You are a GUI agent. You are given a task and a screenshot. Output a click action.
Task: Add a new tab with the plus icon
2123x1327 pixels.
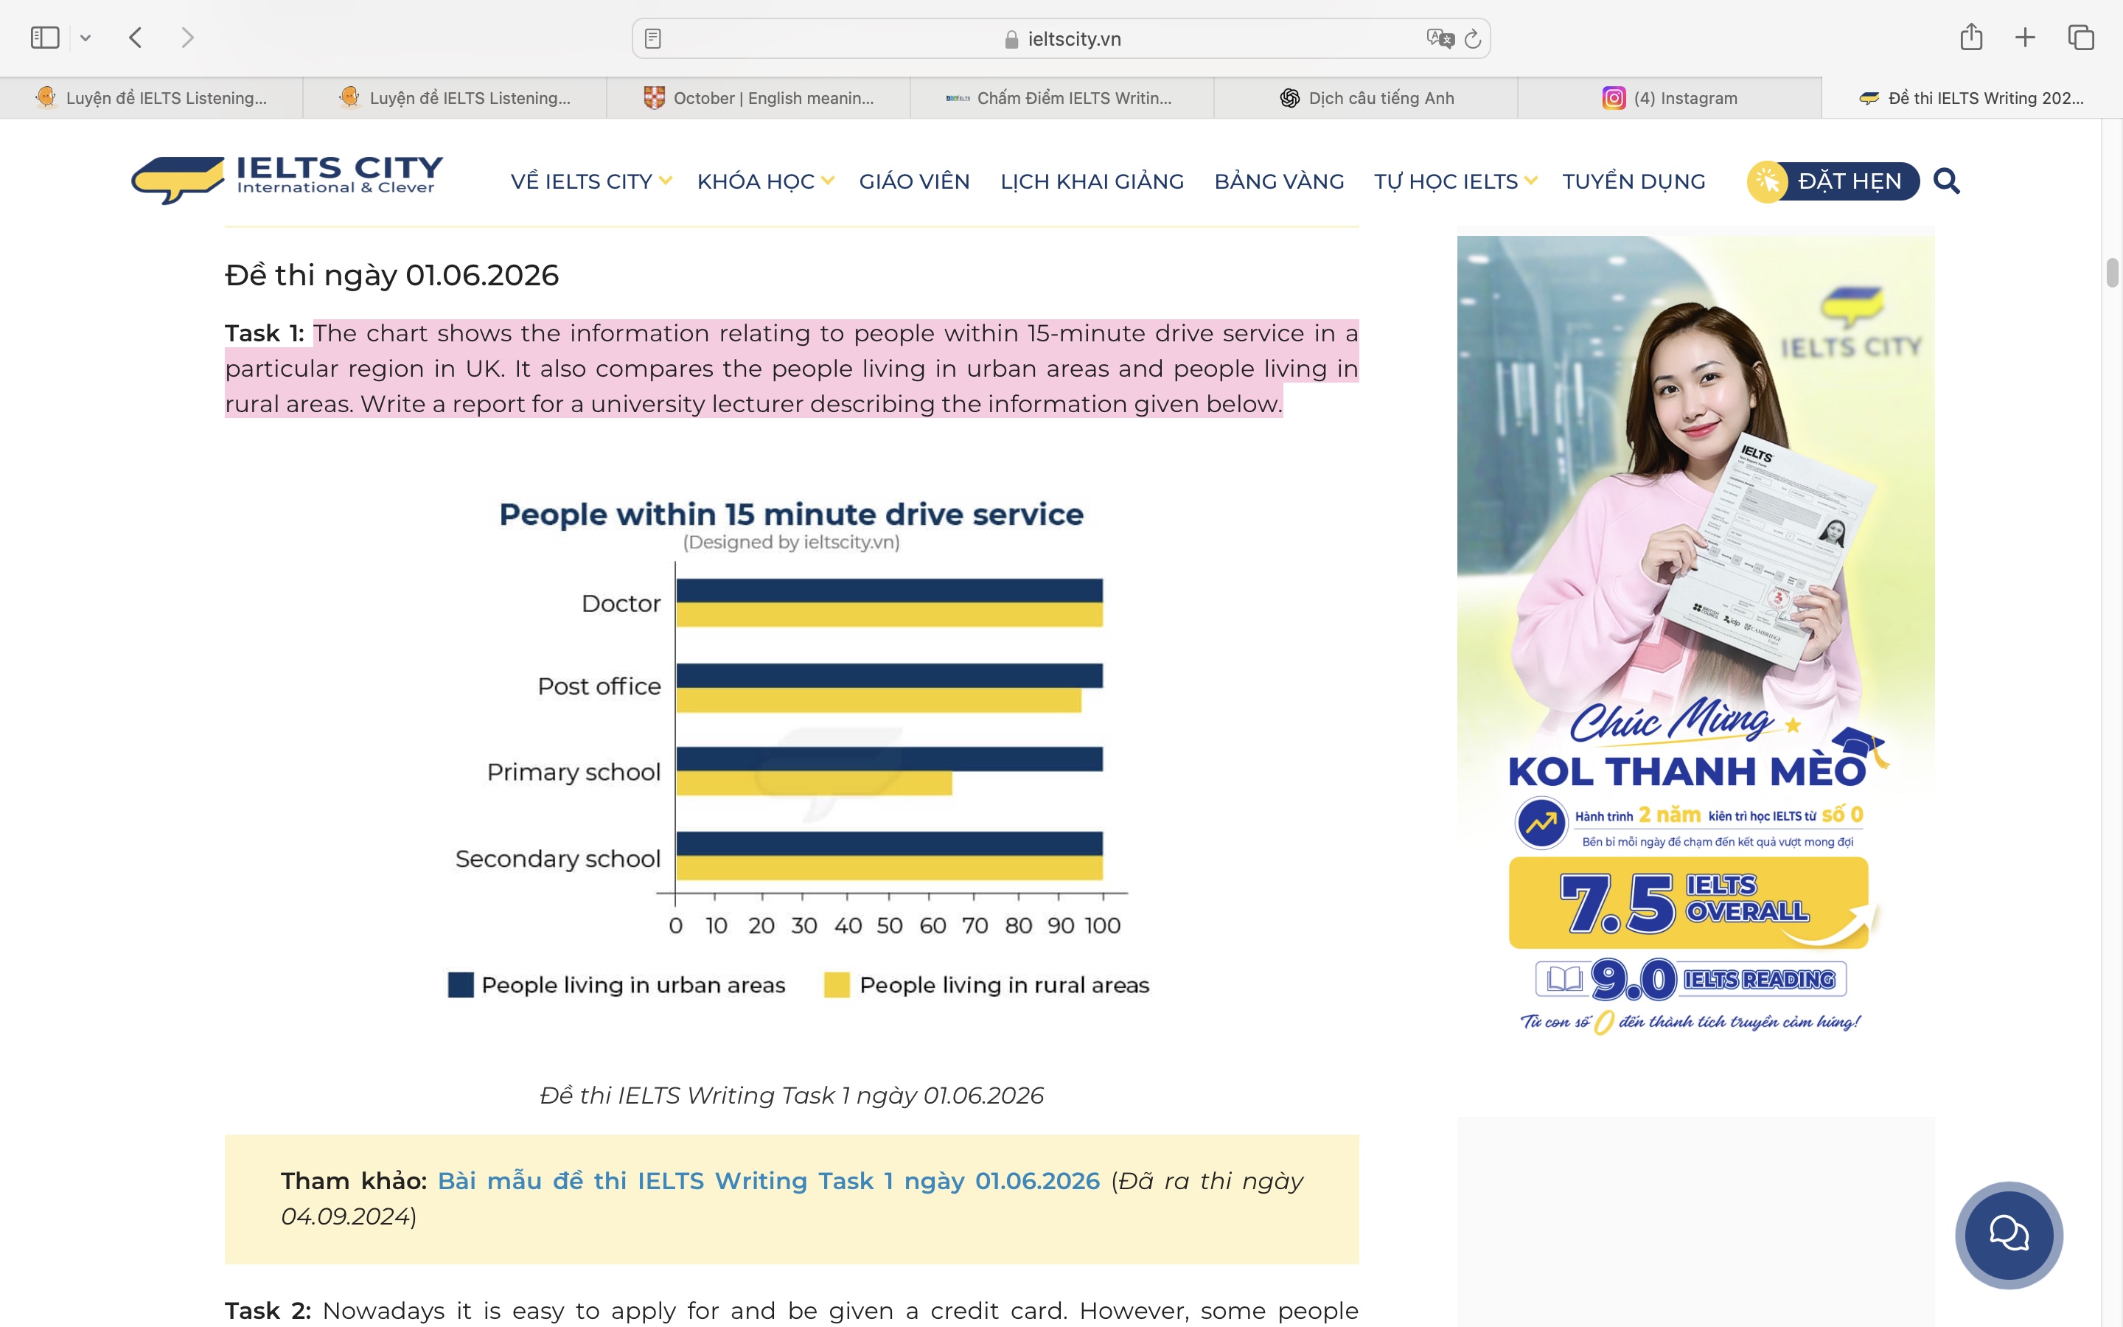[x=2025, y=38]
